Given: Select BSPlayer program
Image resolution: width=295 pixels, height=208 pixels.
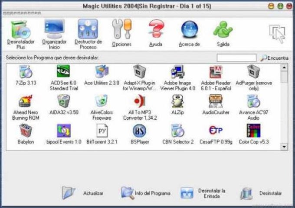Looking at the screenshot, I should coord(140,134).
